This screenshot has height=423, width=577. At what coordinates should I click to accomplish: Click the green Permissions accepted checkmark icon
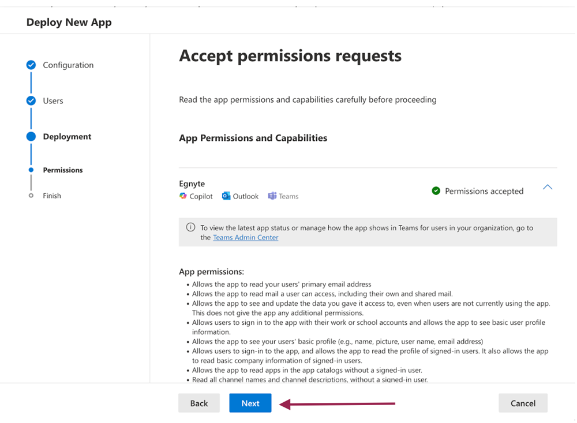click(436, 191)
